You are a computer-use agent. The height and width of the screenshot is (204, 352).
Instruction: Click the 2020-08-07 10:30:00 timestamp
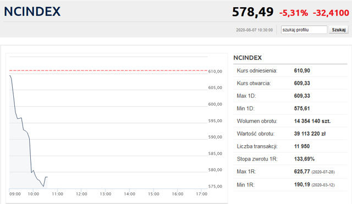tap(254, 30)
